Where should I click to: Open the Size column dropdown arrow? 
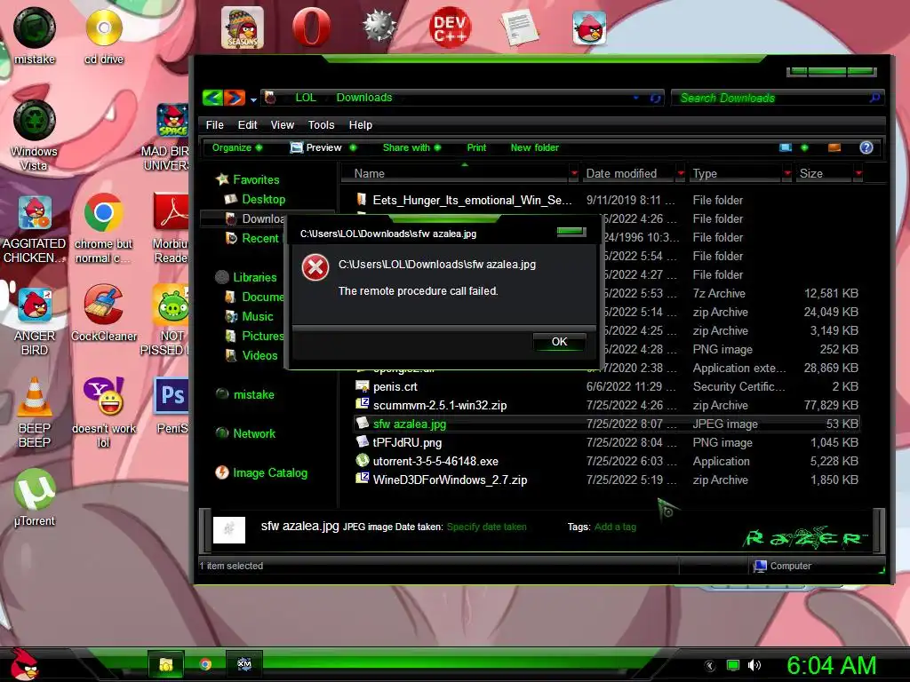(x=858, y=173)
